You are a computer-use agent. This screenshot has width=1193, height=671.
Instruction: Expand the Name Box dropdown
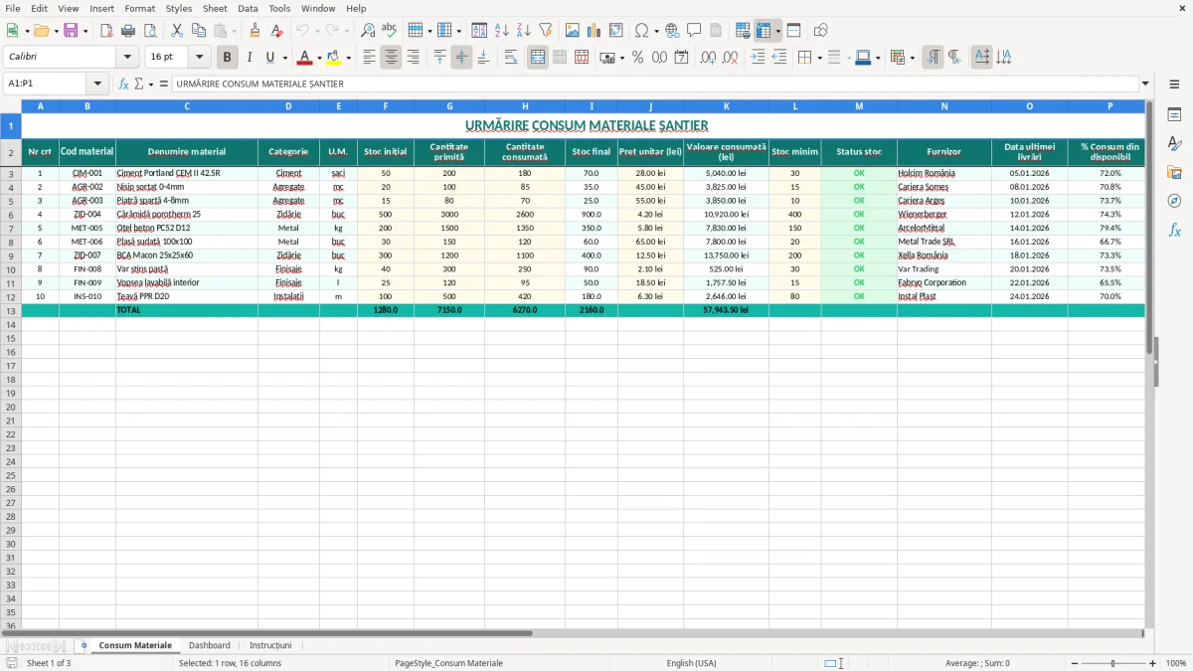pyautogui.click(x=97, y=84)
